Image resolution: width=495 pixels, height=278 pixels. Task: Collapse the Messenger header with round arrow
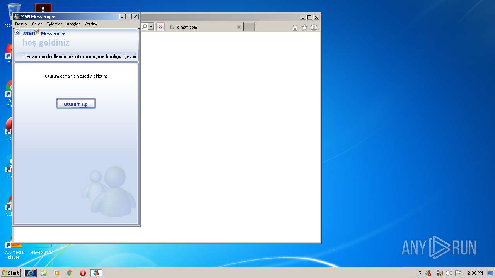pos(17,32)
